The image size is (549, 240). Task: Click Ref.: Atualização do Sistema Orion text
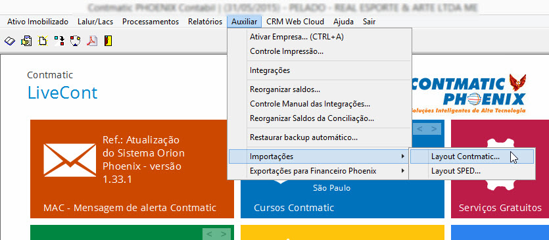point(143,160)
